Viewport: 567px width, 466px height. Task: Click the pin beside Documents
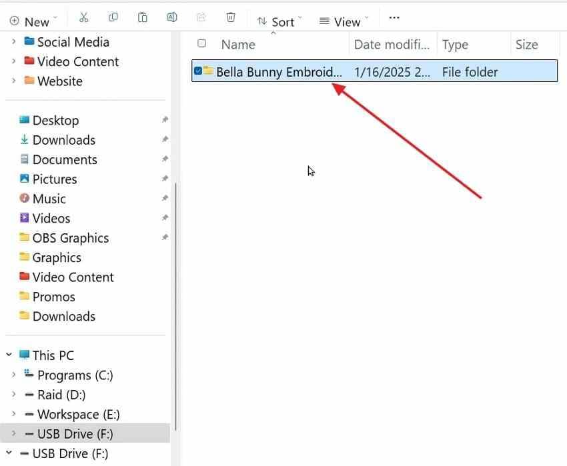(165, 159)
